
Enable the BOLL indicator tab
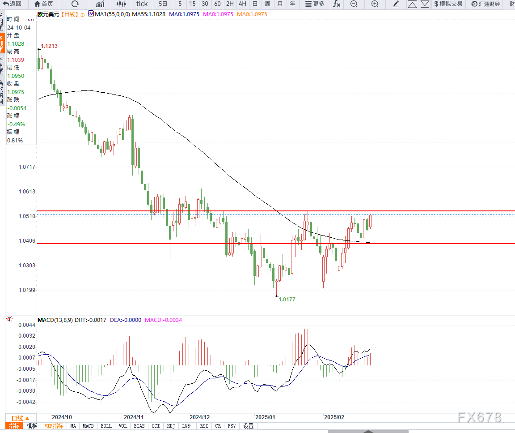click(x=106, y=426)
